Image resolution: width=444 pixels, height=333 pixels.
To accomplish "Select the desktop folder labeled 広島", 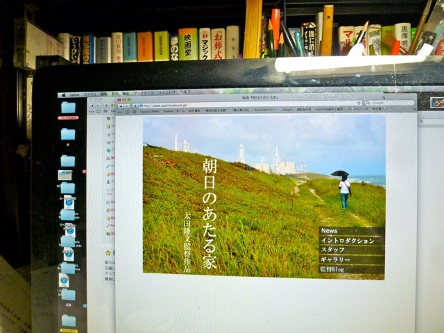I will [x=69, y=295].
